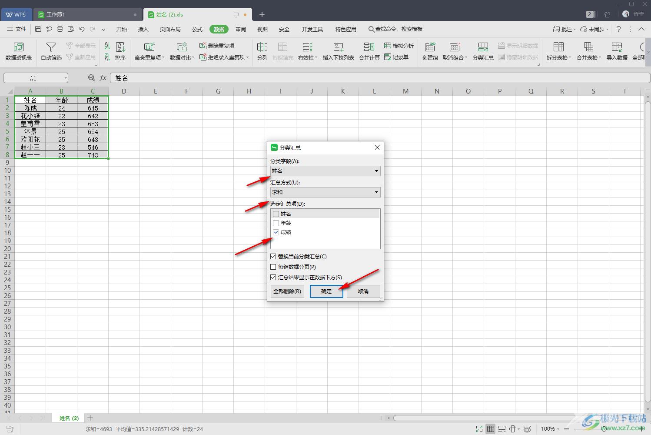Sort ascending with the A-Z icon

(107, 46)
